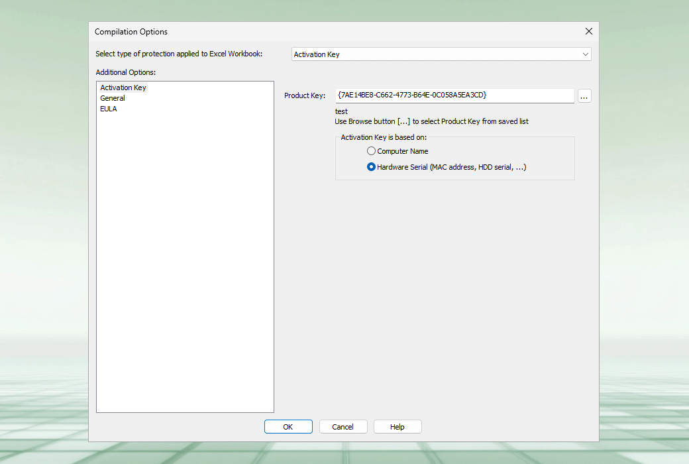Open the protection type dropdown
The image size is (689, 464).
click(x=441, y=54)
